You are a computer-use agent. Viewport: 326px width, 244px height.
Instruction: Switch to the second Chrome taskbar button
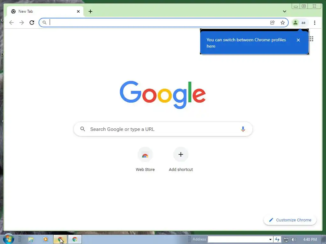(74, 240)
